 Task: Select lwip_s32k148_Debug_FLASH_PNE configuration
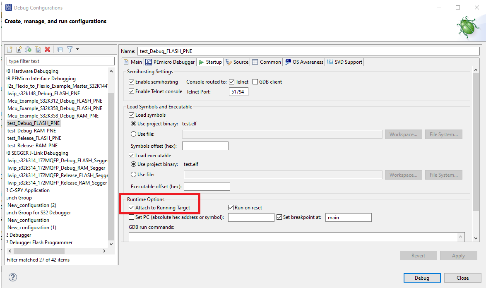coord(44,94)
